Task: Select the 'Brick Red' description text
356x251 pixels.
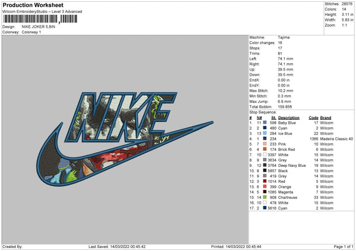Action: 287,150
